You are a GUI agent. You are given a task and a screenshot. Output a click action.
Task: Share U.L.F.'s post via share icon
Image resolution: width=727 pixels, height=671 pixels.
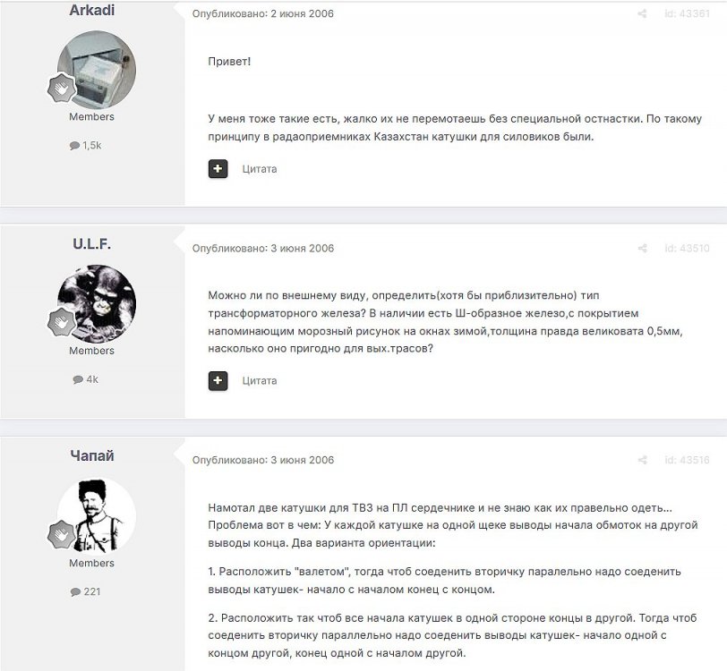click(x=642, y=249)
